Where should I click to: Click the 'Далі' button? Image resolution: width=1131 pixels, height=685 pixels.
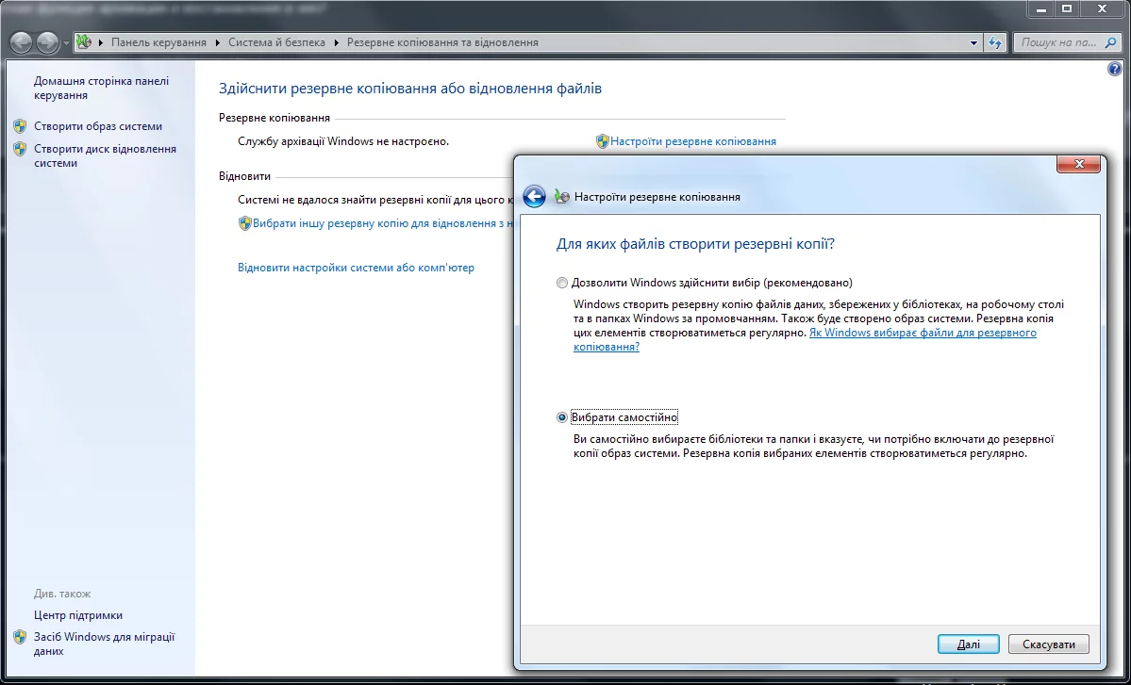tap(968, 644)
